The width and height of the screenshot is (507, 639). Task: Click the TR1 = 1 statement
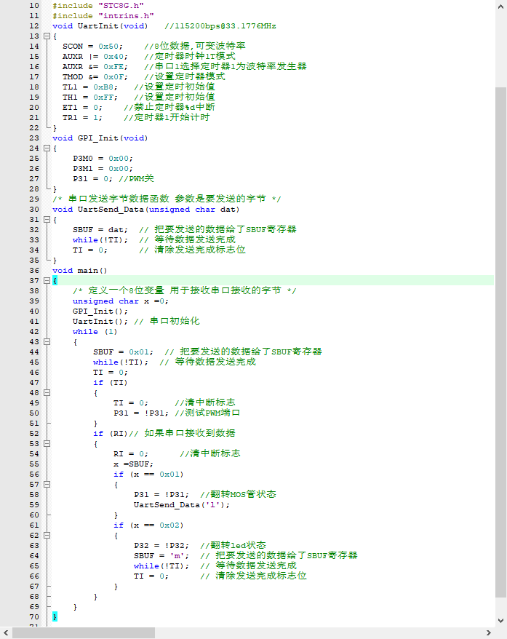(82, 117)
